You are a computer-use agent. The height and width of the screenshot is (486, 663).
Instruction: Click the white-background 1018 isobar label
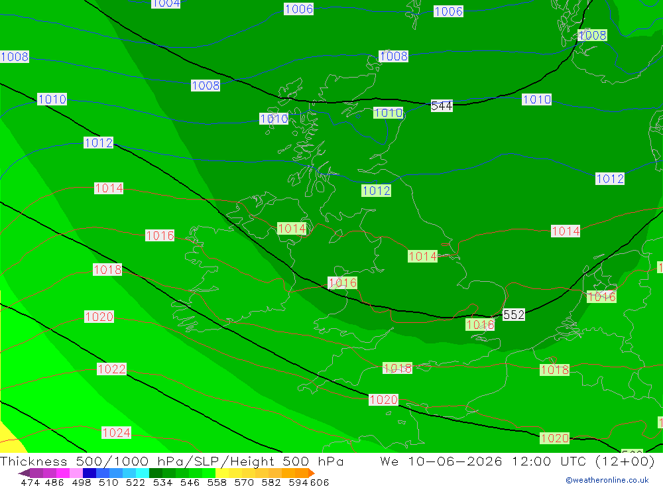107,269
